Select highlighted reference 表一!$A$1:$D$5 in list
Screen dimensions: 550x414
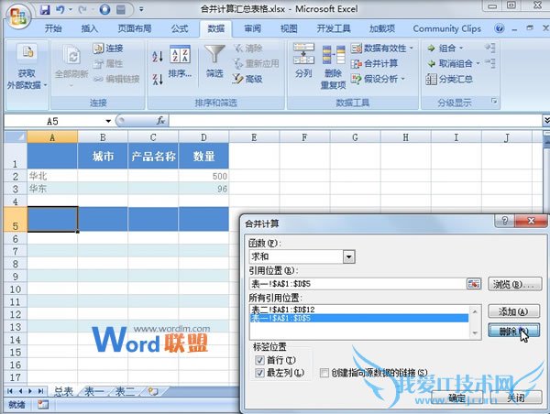[x=358, y=318]
